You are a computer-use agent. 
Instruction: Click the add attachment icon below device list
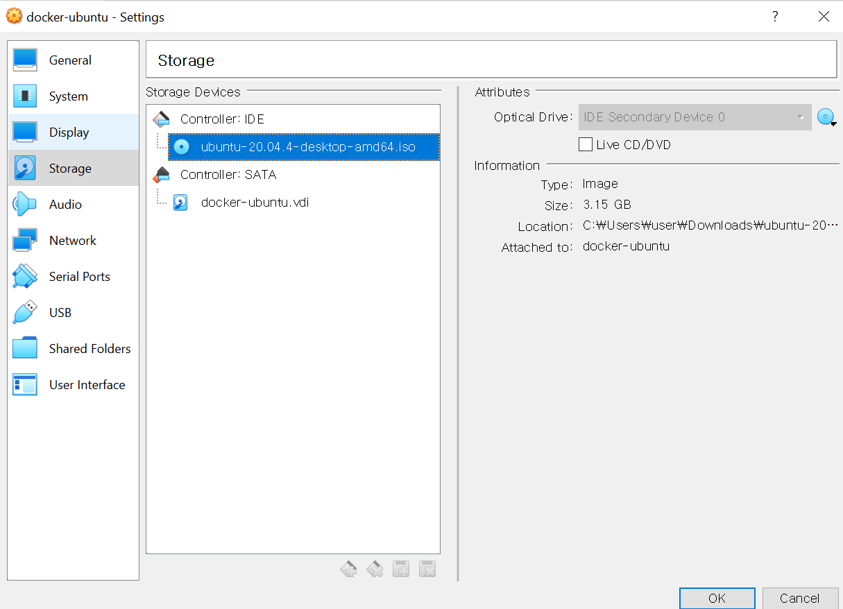[x=401, y=569]
